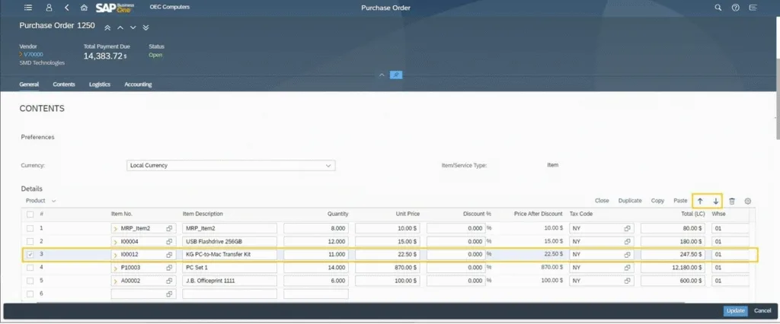The width and height of the screenshot is (780, 324).
Task: Open the search magnifier icon
Action: pyautogui.click(x=718, y=8)
